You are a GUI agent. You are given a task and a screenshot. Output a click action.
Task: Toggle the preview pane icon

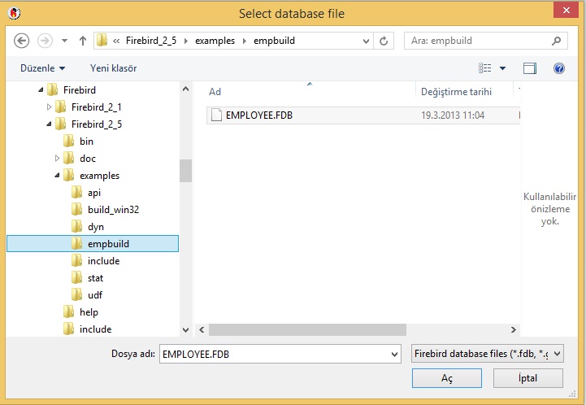pyautogui.click(x=530, y=68)
